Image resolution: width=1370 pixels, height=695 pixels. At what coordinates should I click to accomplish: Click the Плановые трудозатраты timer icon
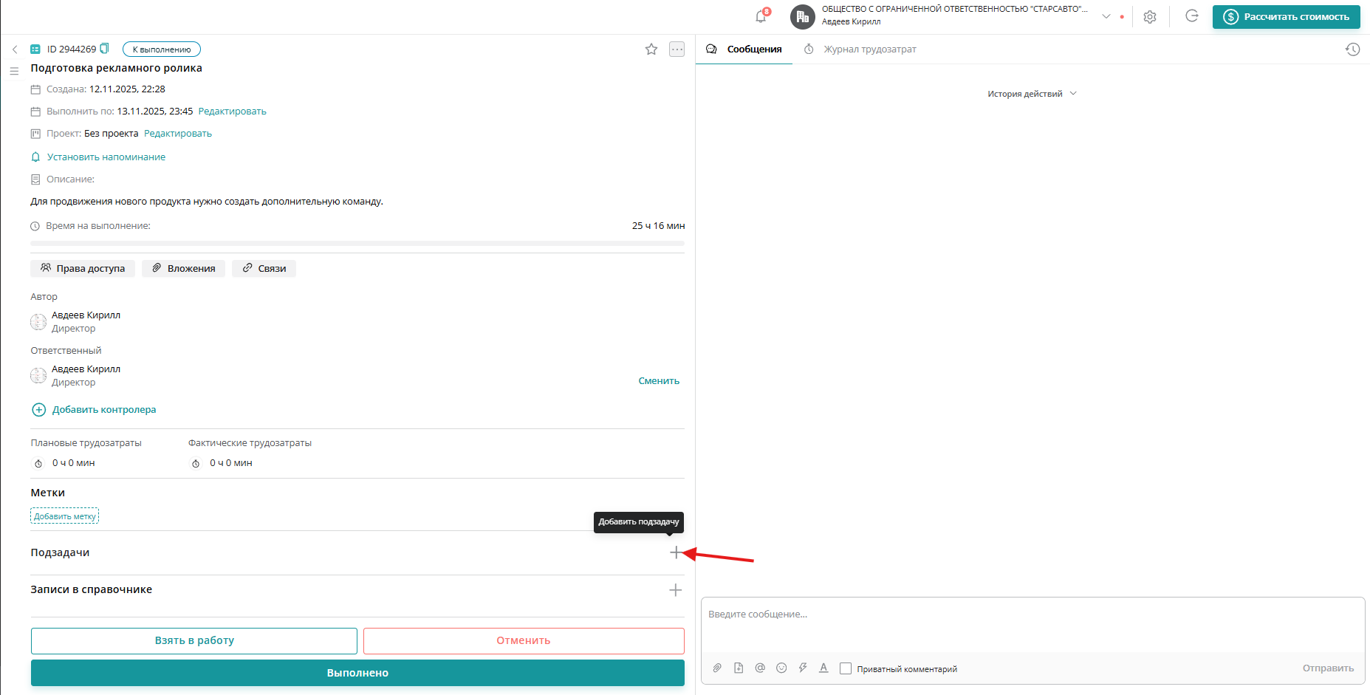[38, 464]
